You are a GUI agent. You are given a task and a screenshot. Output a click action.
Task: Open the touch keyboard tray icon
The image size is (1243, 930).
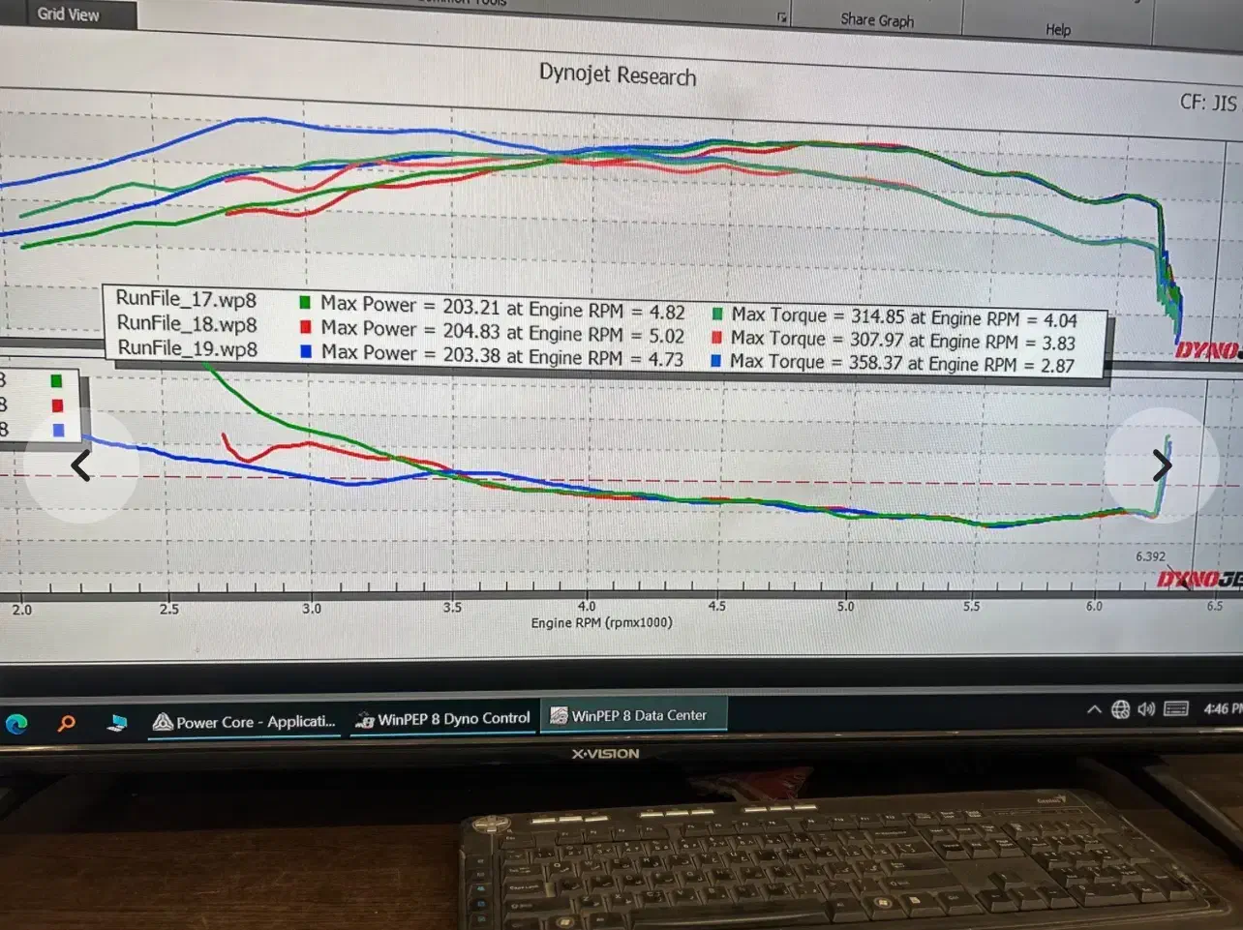pos(1176,709)
